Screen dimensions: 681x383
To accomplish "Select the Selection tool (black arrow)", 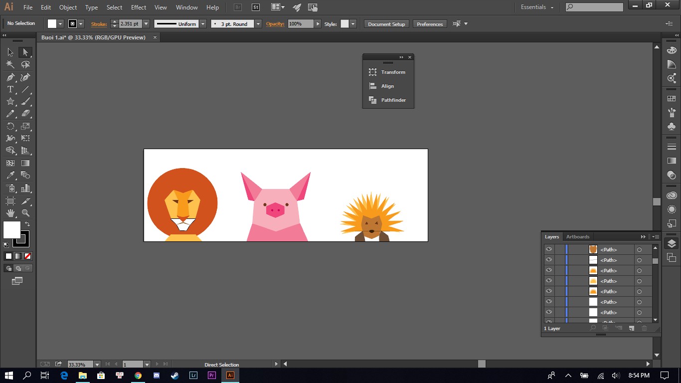I will coord(10,52).
